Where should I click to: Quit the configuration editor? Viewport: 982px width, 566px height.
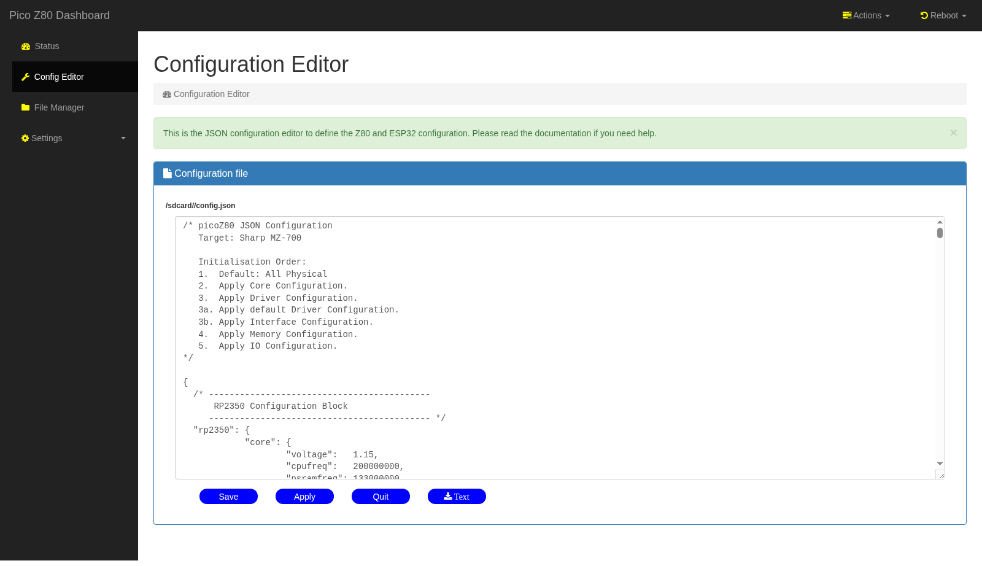pyautogui.click(x=381, y=496)
